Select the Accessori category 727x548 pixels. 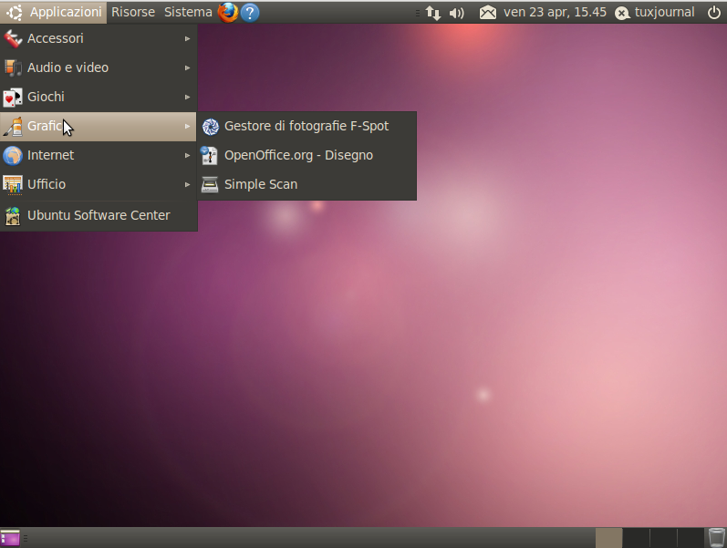99,38
